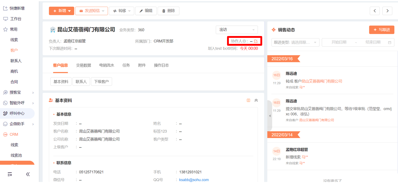Viewport: 398px width, 188px height.
Task: Click the sidebar menu settings icon
Action: pyautogui.click(x=10, y=174)
